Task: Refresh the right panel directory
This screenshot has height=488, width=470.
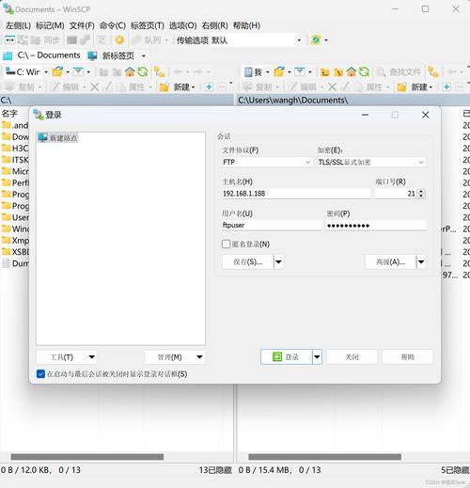Action: (x=364, y=72)
